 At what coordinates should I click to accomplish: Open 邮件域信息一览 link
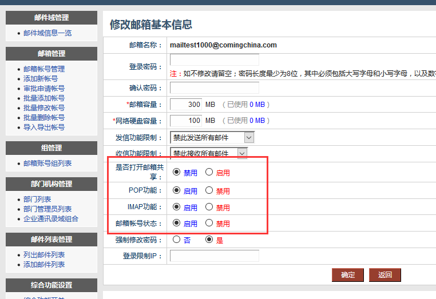(47, 33)
